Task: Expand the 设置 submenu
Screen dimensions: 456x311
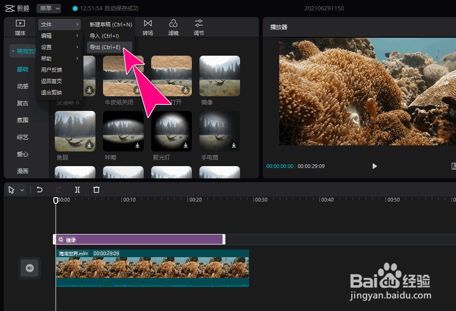Action: click(60, 47)
